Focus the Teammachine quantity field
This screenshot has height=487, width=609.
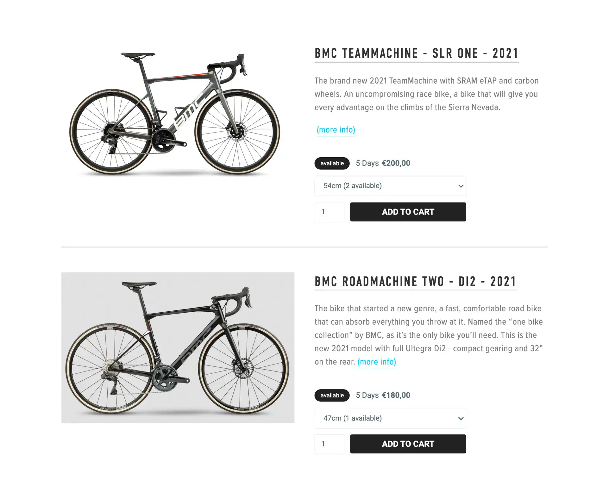pyautogui.click(x=329, y=212)
